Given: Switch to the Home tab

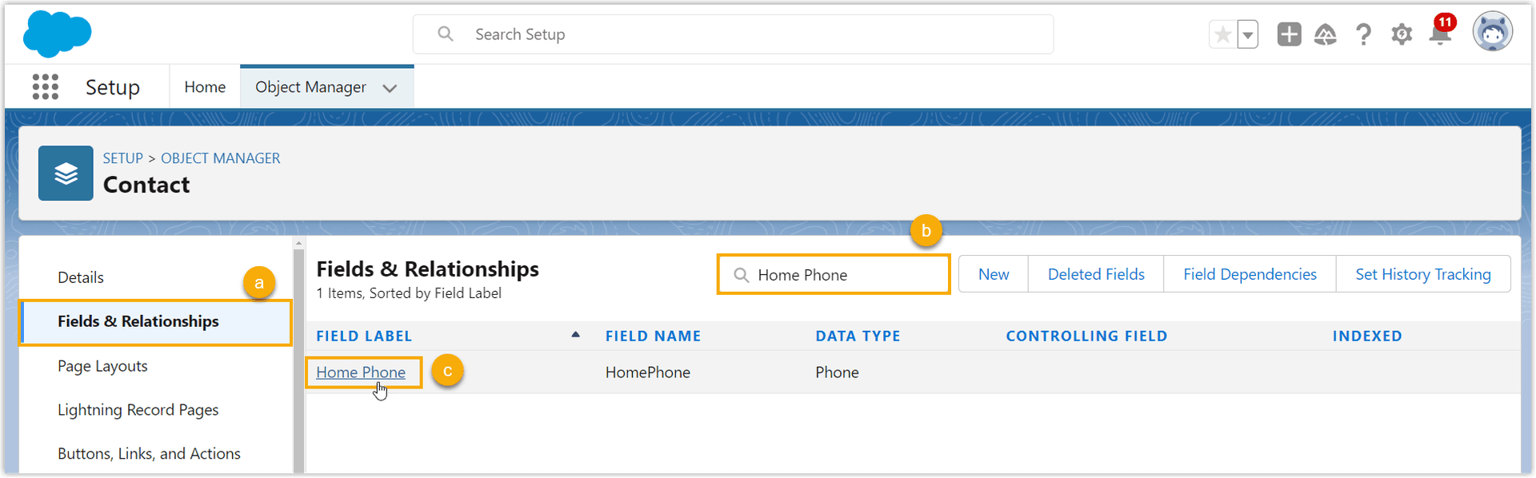Looking at the screenshot, I should tap(205, 87).
